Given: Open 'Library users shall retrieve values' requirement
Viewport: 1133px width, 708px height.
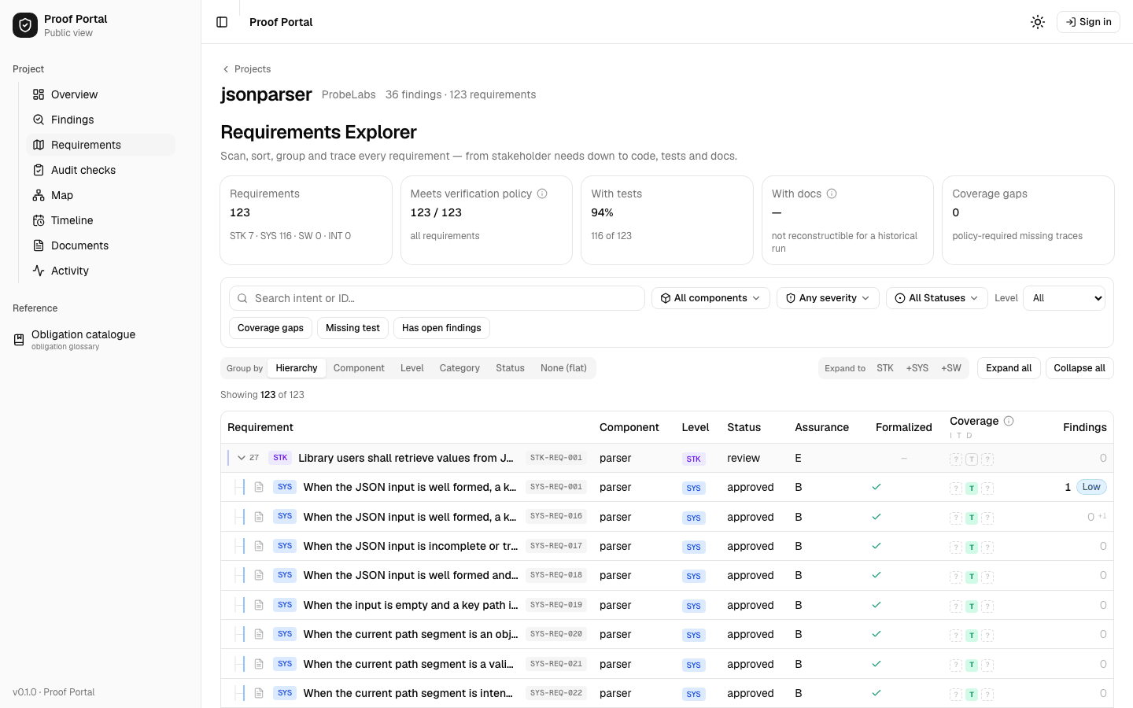Looking at the screenshot, I should click(406, 458).
